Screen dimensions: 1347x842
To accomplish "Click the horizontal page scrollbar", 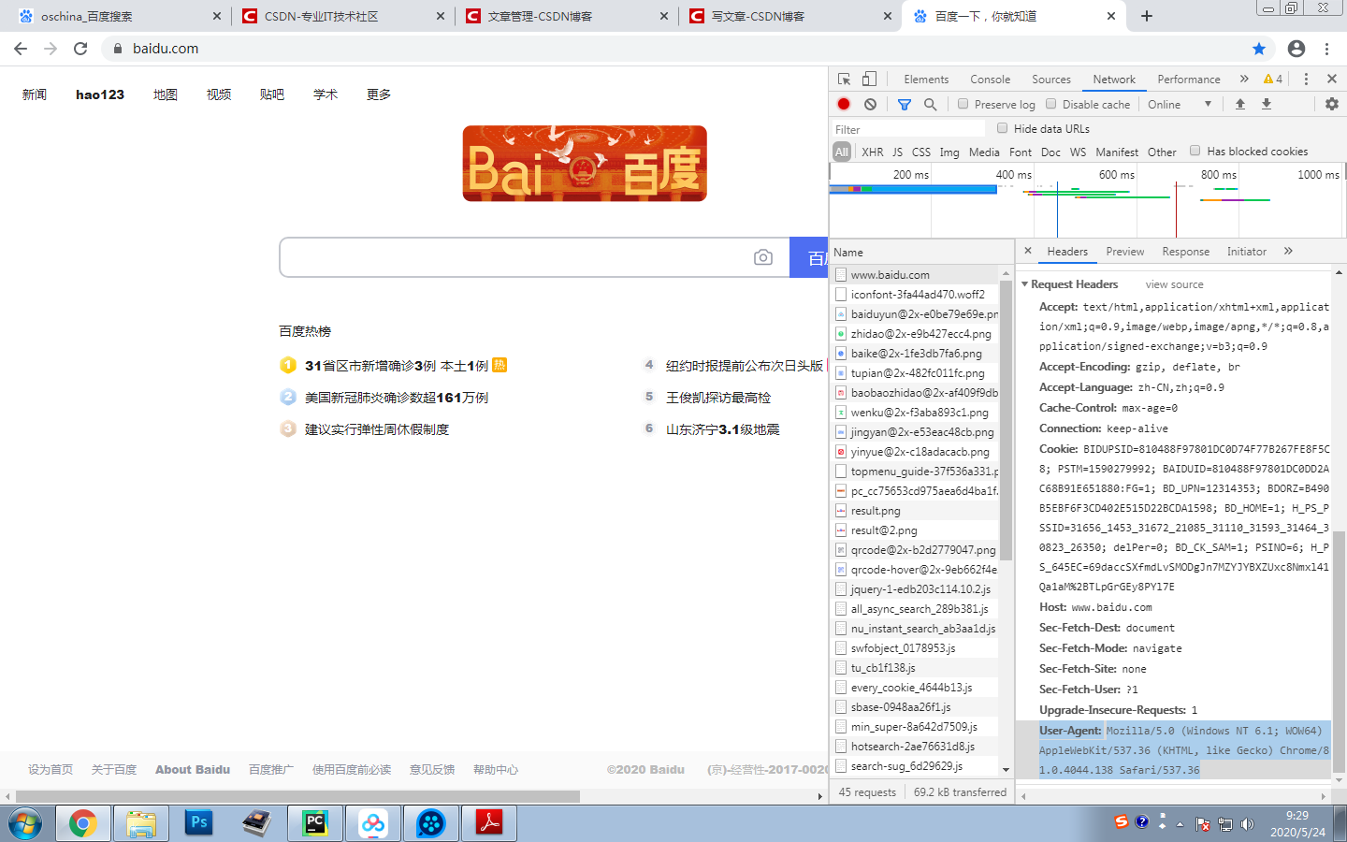I will [x=297, y=796].
